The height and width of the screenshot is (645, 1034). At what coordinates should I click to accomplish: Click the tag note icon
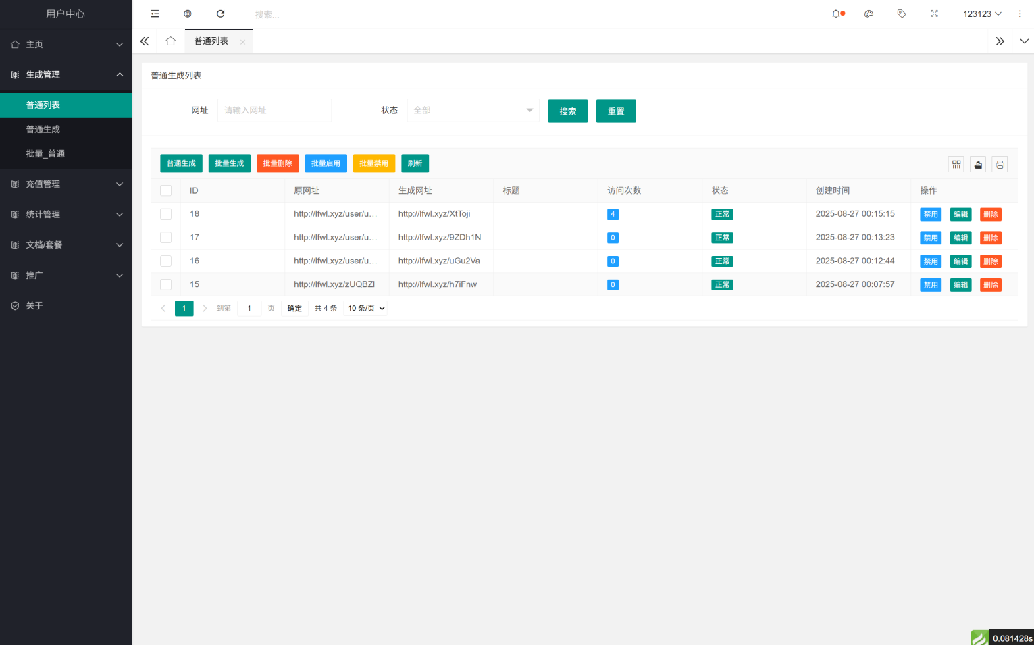coord(902,14)
